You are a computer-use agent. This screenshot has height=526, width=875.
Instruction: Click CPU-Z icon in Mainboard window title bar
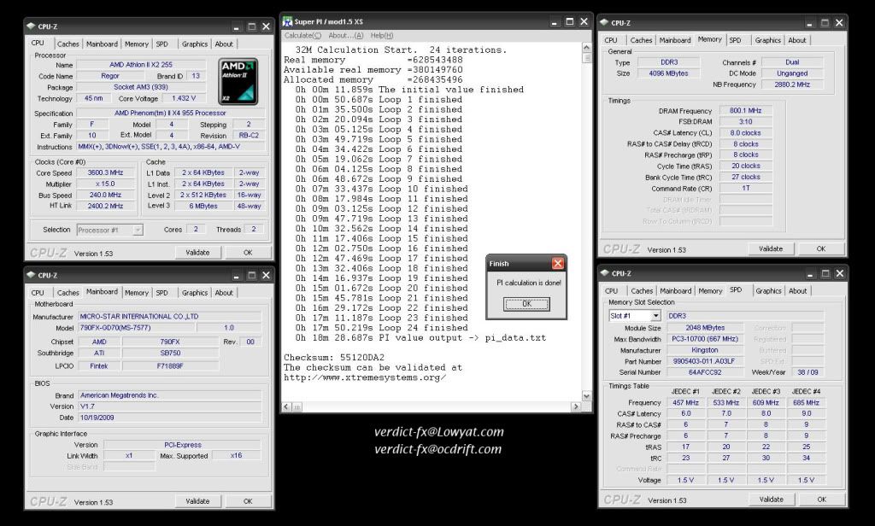pyautogui.click(x=32, y=275)
